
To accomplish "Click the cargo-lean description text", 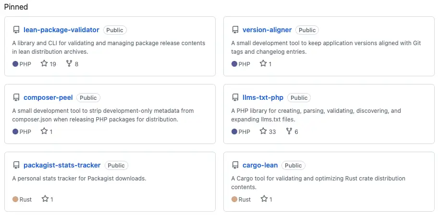I will pyautogui.click(x=318, y=183).
